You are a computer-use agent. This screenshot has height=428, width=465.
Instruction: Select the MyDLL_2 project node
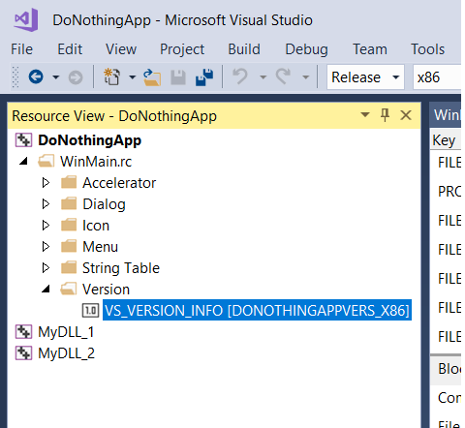[x=66, y=353]
